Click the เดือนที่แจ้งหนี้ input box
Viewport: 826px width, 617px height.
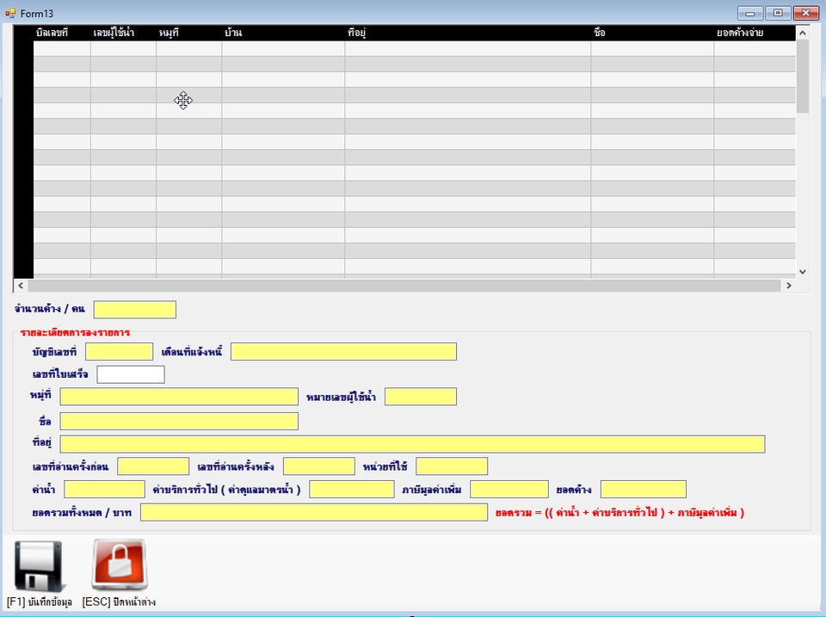(x=343, y=351)
